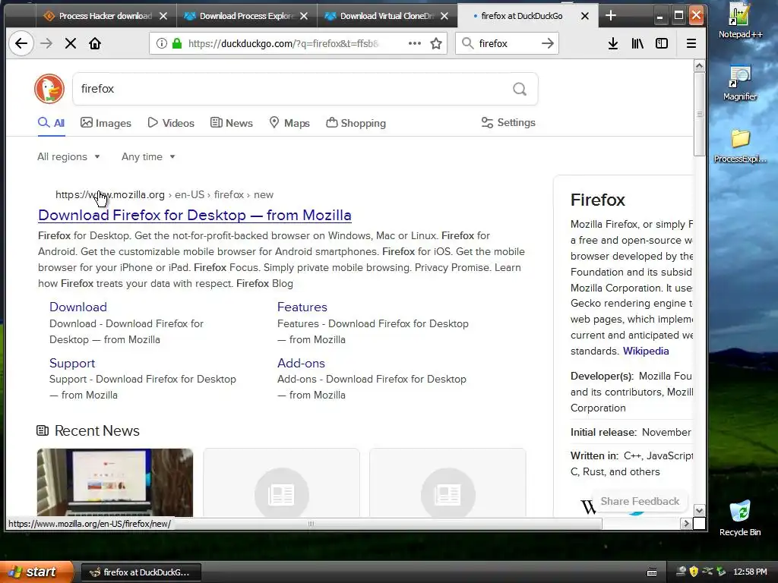The image size is (778, 583).
Task: Bookmark this page with the star icon
Action: tap(436, 43)
